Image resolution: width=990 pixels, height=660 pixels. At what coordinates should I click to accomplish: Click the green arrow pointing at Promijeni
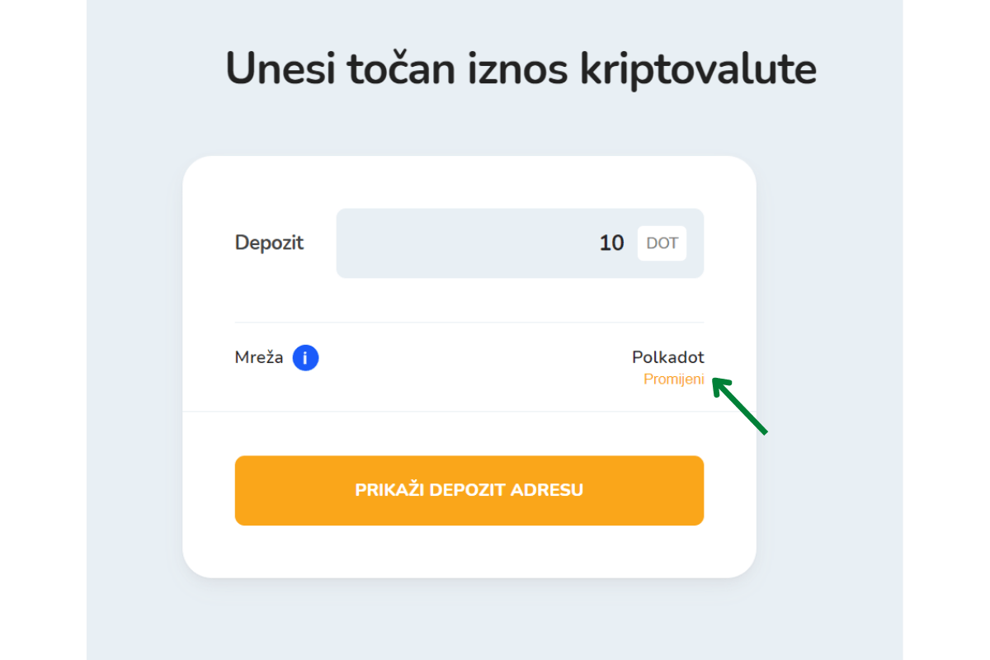[x=741, y=404]
